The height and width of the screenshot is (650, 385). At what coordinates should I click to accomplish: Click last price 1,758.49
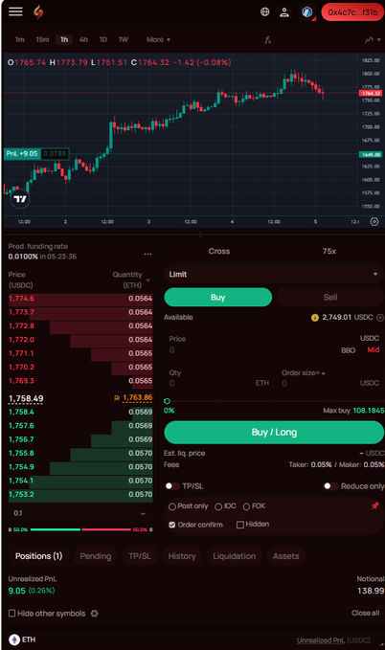point(26,399)
